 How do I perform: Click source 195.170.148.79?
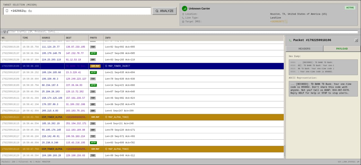[51, 53]
